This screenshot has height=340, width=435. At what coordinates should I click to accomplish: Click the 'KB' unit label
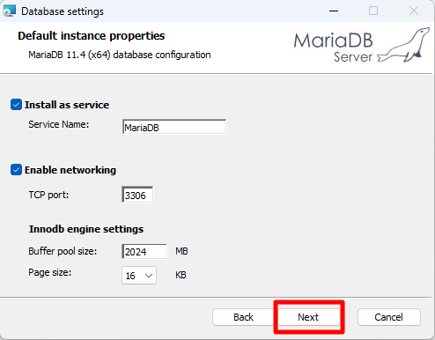(x=181, y=275)
